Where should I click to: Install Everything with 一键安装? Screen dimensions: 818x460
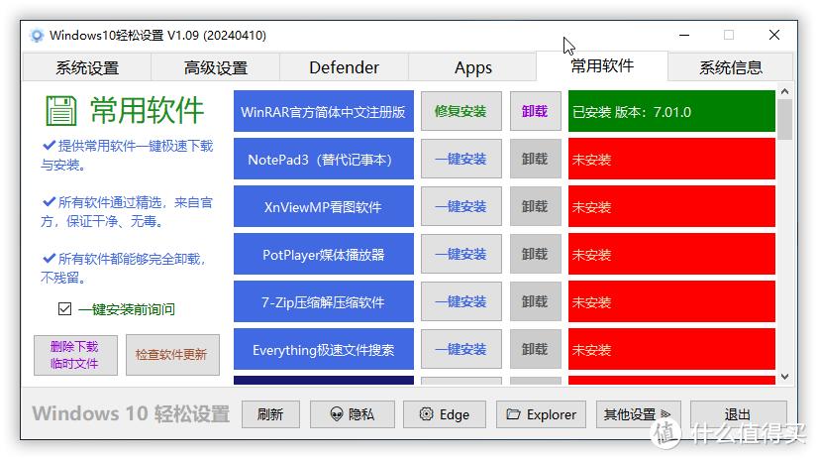[461, 349]
